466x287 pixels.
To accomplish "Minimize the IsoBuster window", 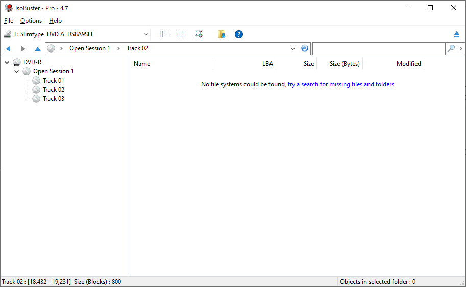I will (407, 8).
